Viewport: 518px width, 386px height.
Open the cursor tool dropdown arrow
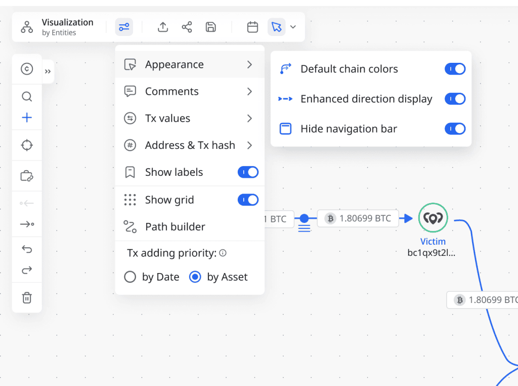pyautogui.click(x=293, y=27)
